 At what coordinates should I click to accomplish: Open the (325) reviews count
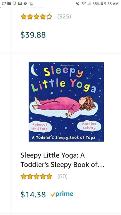64,17
